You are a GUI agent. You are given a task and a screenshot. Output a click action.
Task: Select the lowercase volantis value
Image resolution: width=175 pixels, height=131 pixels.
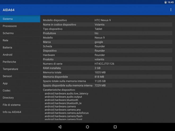[x=99, y=59]
